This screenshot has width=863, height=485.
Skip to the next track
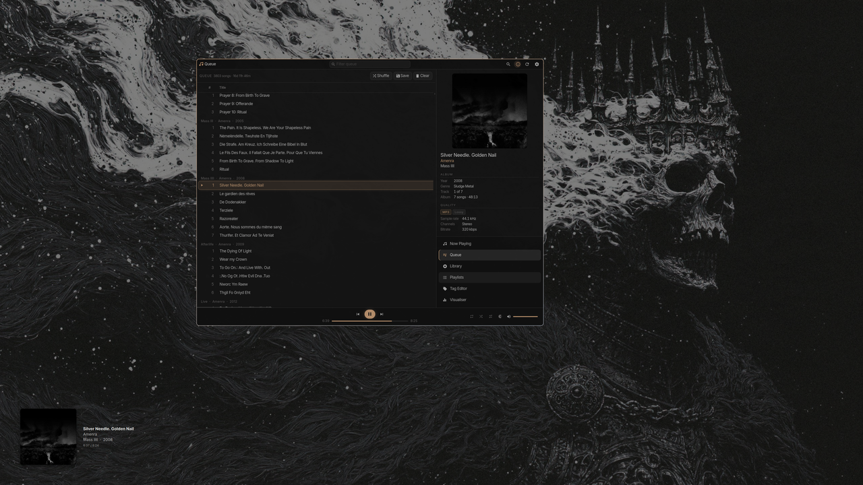click(382, 314)
